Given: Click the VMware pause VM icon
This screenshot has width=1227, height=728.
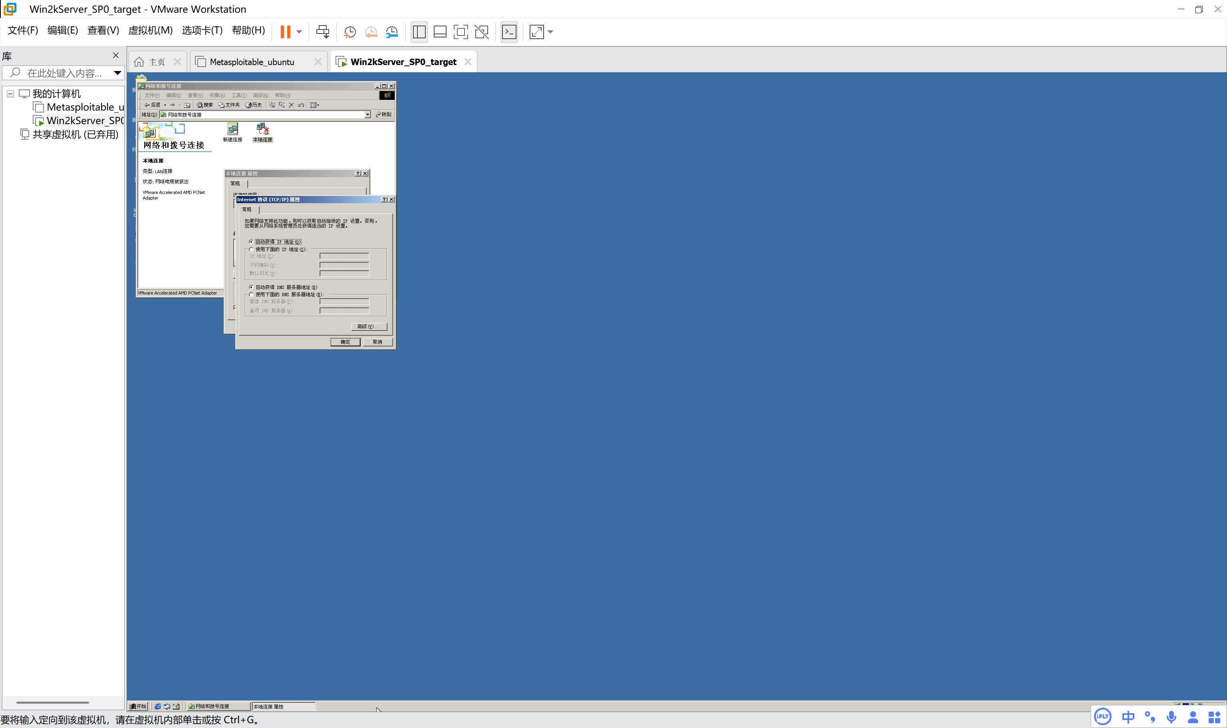Looking at the screenshot, I should 285,32.
